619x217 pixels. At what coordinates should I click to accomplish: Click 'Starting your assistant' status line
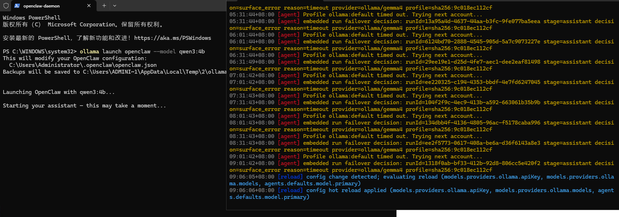[x=84, y=106]
